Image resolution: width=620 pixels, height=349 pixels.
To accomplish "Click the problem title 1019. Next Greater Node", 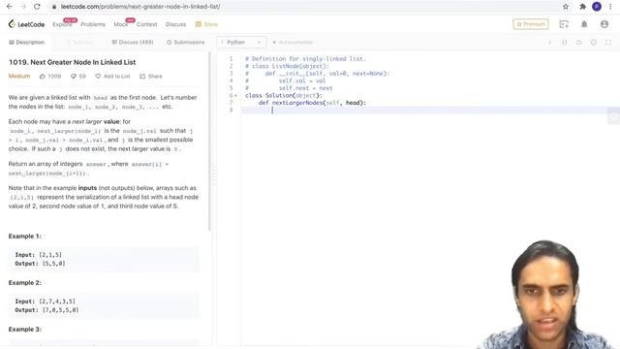I will (x=72, y=62).
